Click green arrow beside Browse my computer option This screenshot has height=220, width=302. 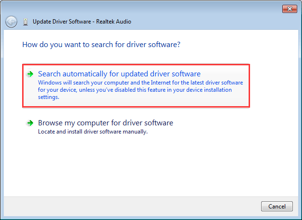coord(30,123)
